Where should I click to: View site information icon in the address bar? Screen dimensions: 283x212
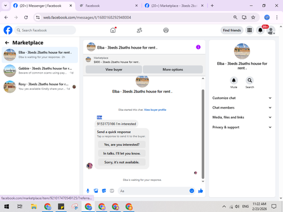pyautogui.click(x=38, y=18)
